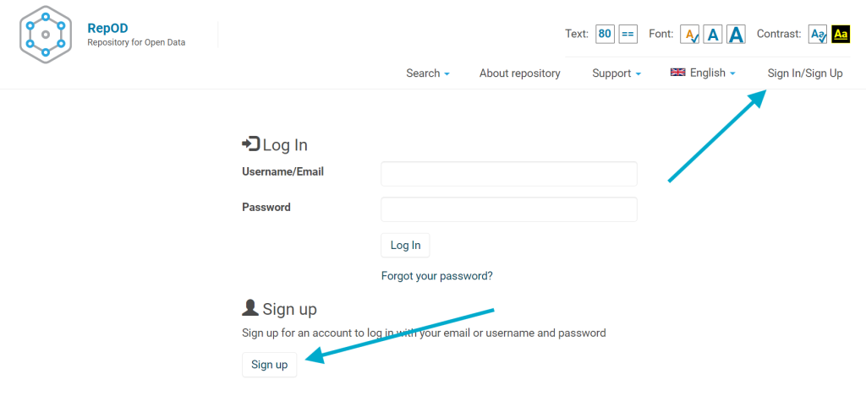Expand the Search dropdown menu
Image resolution: width=866 pixels, height=401 pixels.
(428, 73)
